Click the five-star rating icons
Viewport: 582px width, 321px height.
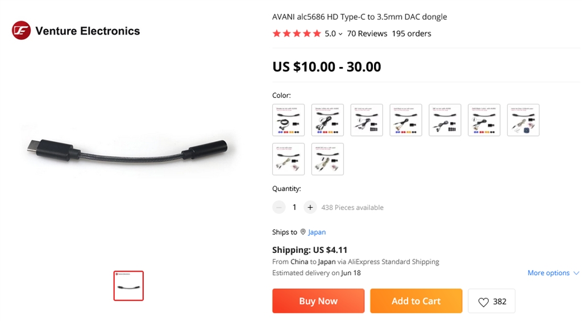(297, 34)
